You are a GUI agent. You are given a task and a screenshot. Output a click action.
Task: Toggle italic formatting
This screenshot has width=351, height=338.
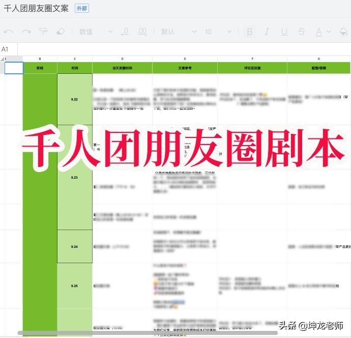267,32
